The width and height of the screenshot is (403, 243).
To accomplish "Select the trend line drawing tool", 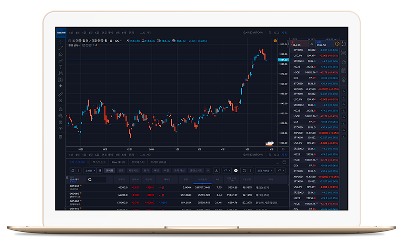I will click(x=60, y=48).
